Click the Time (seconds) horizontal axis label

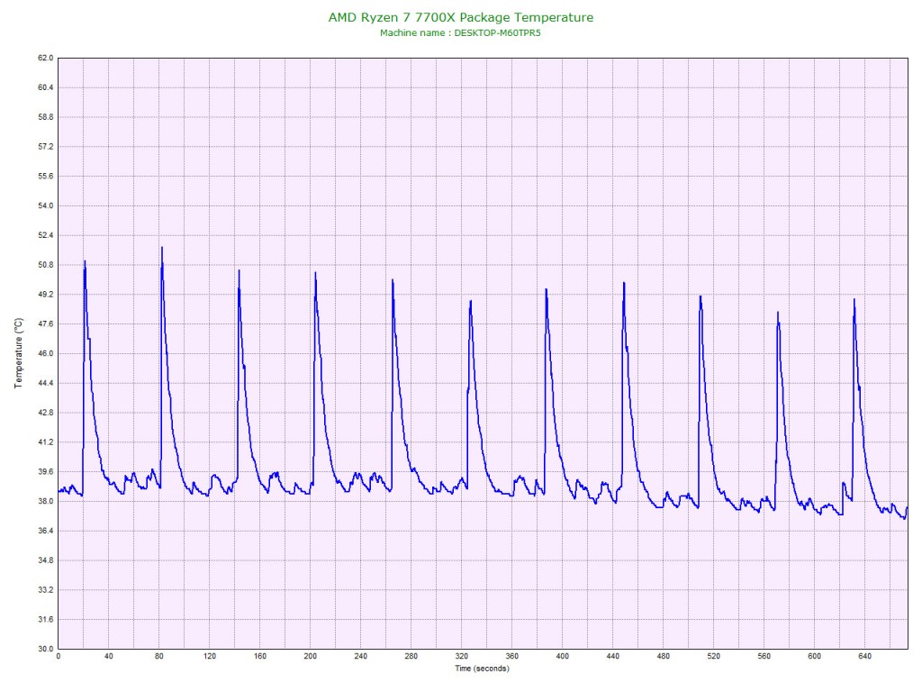(481, 669)
